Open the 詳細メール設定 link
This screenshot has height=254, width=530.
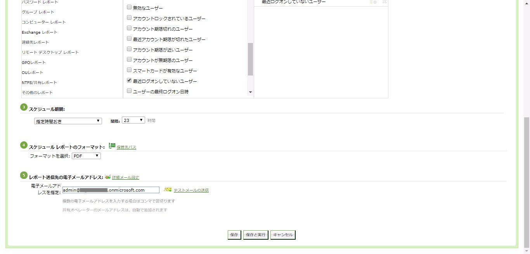pyautogui.click(x=126, y=177)
